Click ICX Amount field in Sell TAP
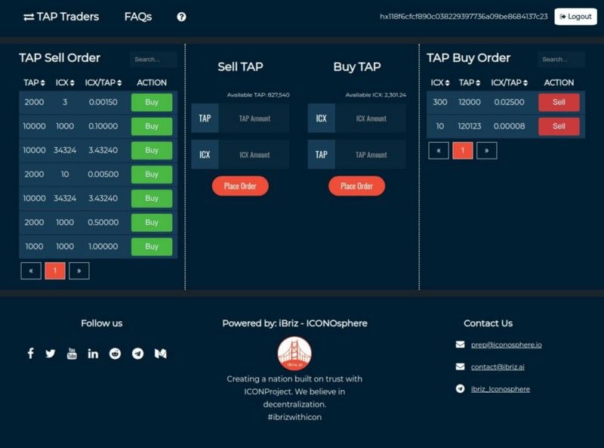The height and width of the screenshot is (448, 604). pyautogui.click(x=254, y=155)
